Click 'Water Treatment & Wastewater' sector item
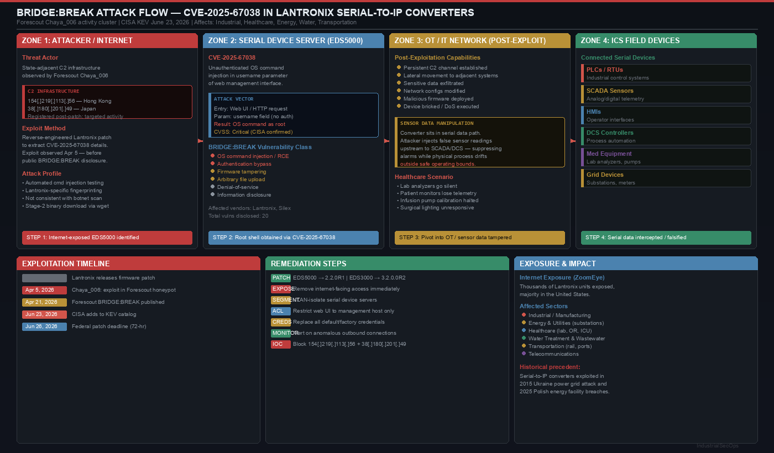This screenshot has height=453, width=774. point(563,339)
